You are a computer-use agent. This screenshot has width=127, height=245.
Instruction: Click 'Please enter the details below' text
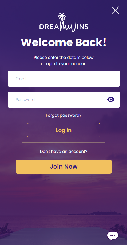64,58
